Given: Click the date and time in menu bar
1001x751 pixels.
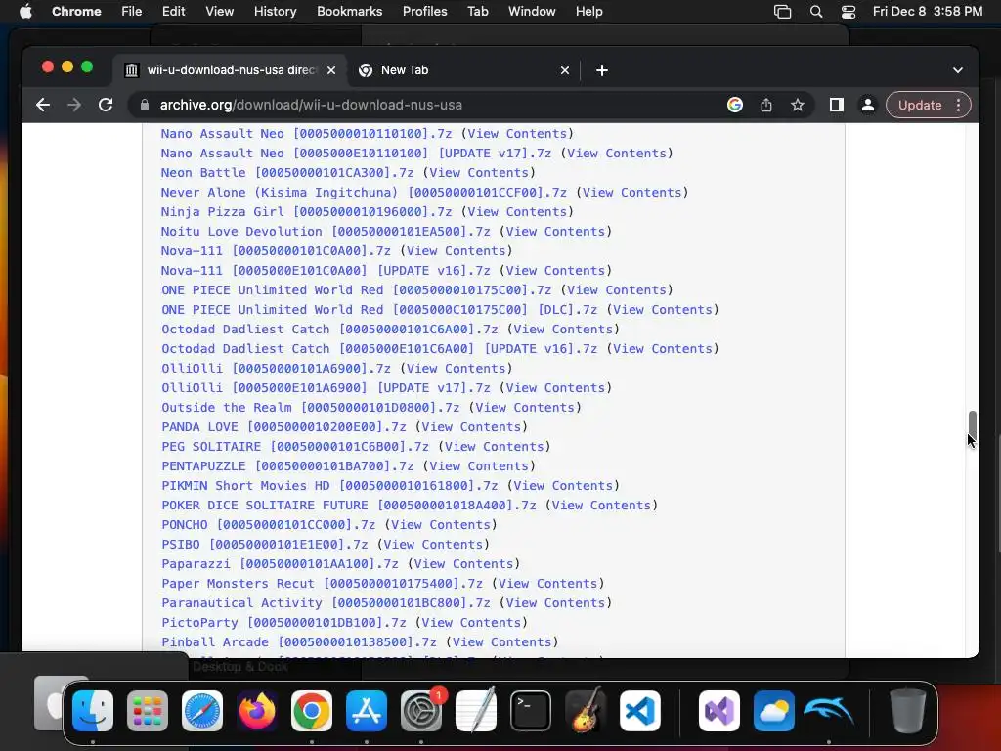Looking at the screenshot, I should pos(928,12).
